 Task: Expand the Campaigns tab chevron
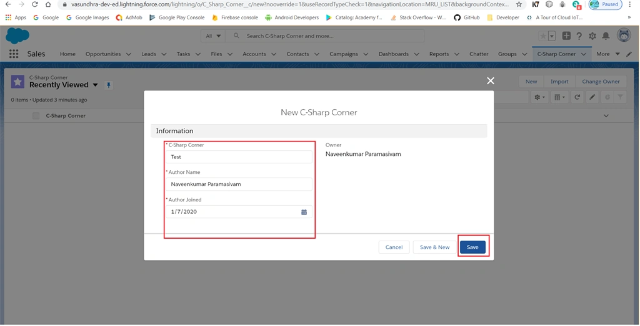pos(366,54)
